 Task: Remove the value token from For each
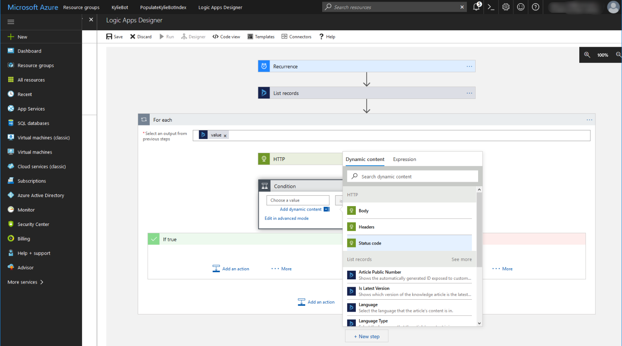[x=225, y=136]
